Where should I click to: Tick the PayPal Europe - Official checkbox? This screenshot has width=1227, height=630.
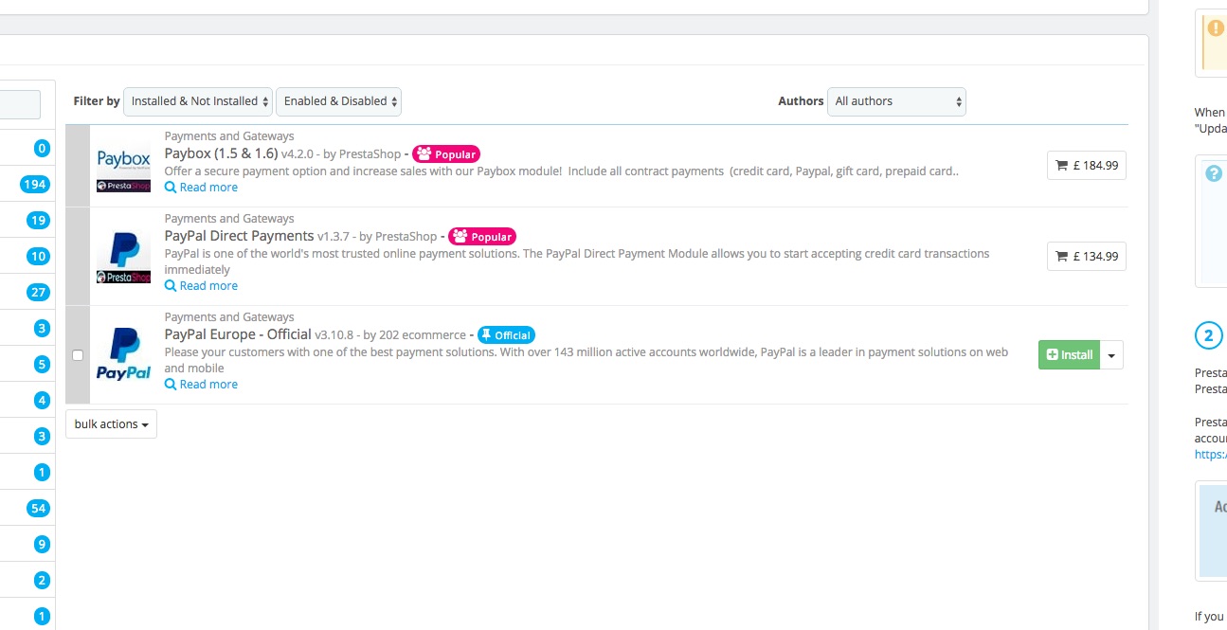coord(78,355)
